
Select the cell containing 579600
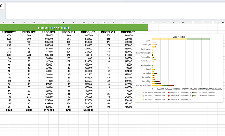tap(49, 100)
